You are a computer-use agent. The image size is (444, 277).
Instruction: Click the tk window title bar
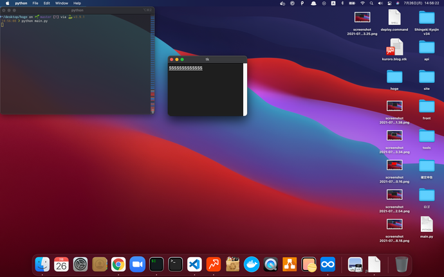tap(207, 59)
